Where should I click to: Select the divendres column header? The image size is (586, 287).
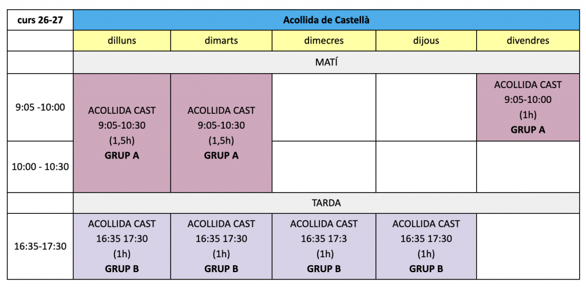(x=528, y=41)
